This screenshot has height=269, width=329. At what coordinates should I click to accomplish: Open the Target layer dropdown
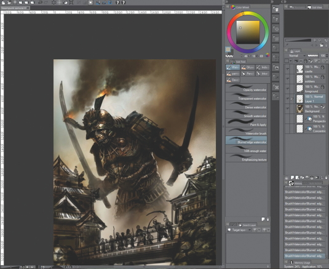click(x=239, y=230)
